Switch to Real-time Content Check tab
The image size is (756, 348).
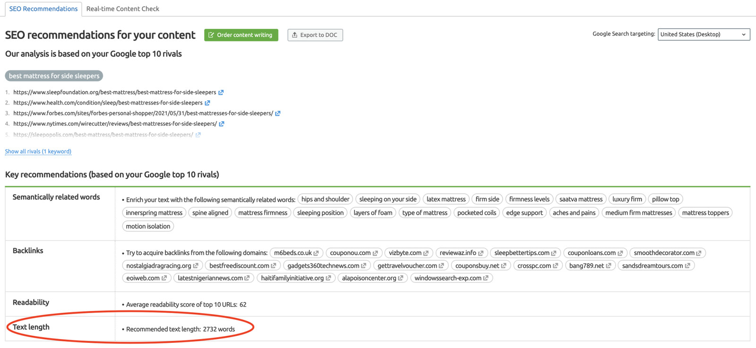[123, 8]
